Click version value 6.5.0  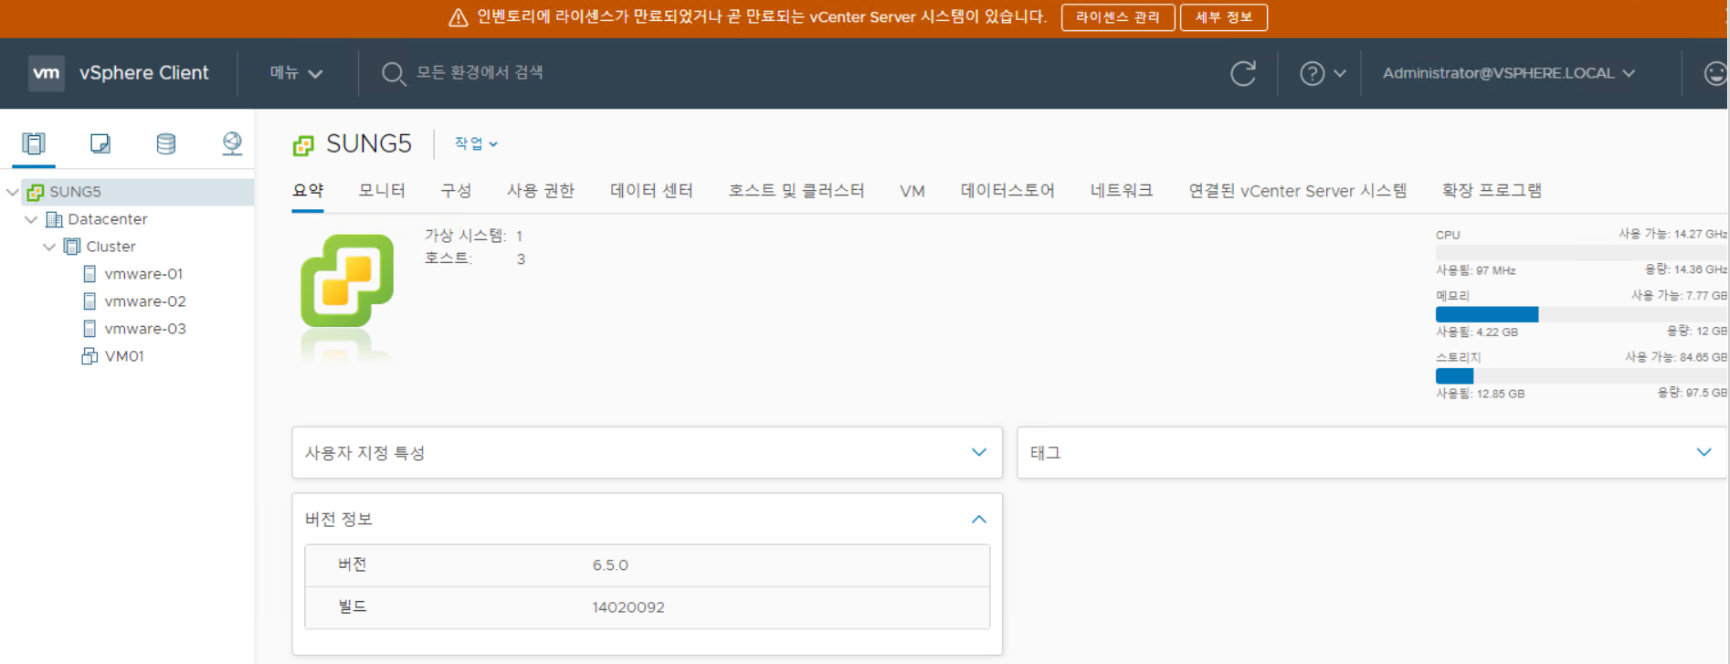pos(610,565)
